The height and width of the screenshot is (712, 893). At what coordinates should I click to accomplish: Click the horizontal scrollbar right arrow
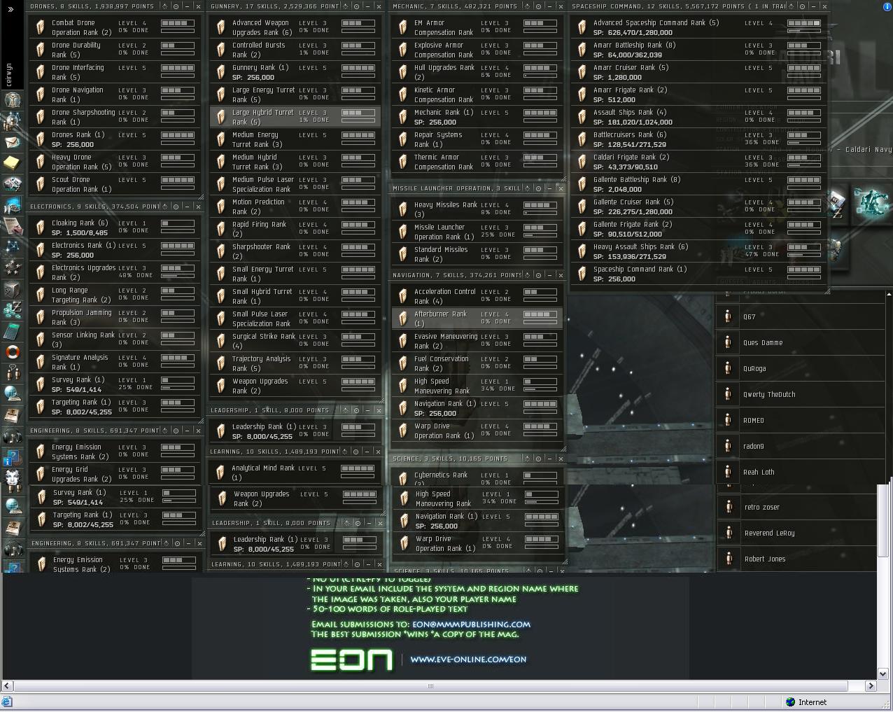click(x=871, y=686)
